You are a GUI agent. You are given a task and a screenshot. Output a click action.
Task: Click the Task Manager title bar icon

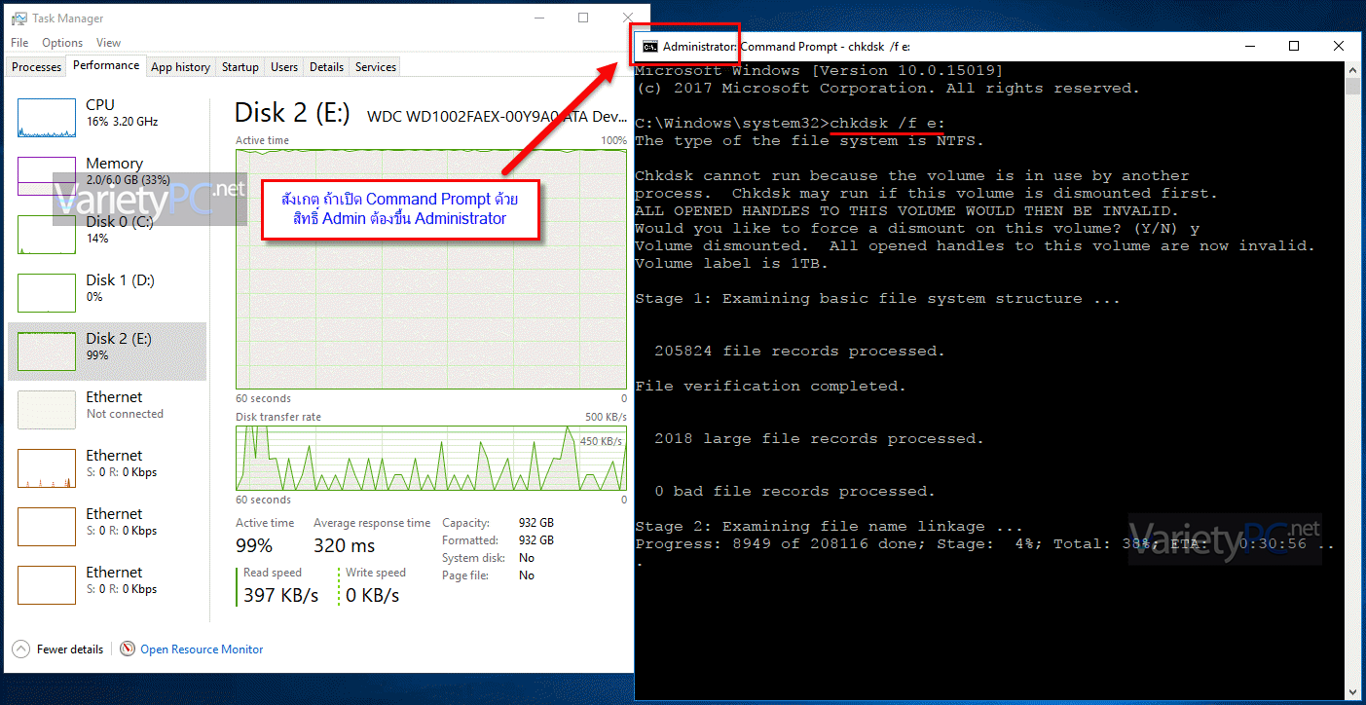19,19
